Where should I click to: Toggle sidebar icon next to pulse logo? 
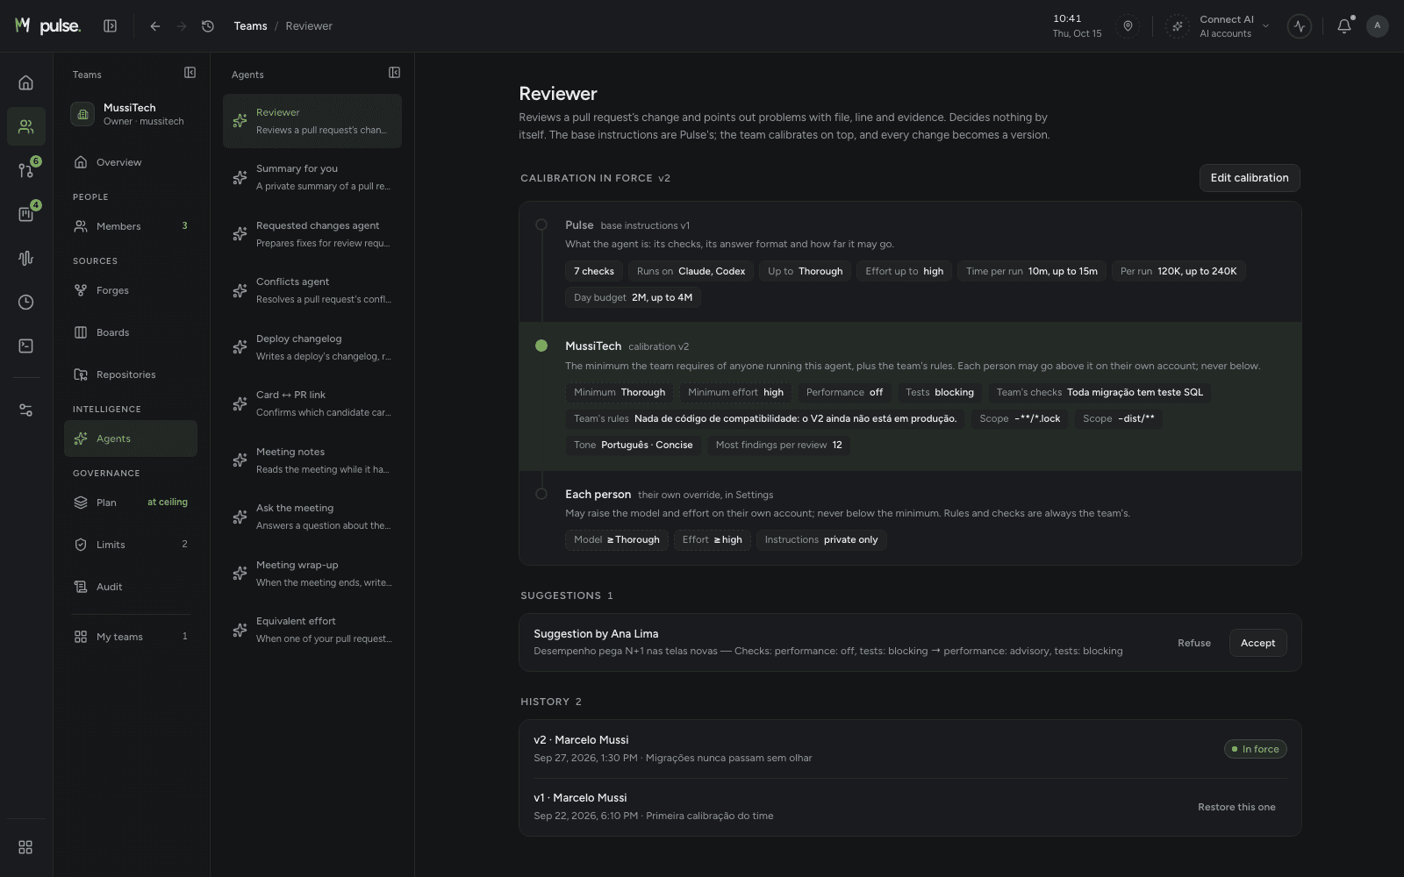pyautogui.click(x=111, y=26)
